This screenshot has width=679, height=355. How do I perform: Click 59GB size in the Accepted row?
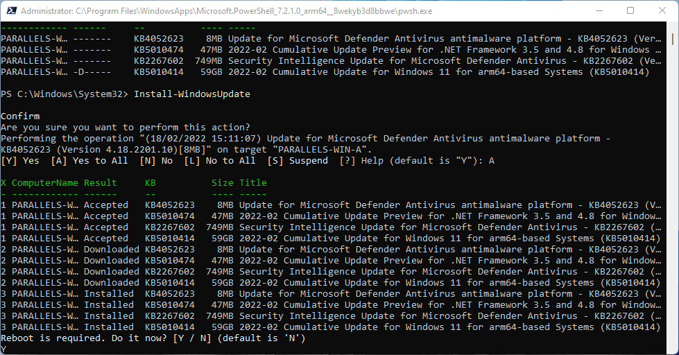222,238
